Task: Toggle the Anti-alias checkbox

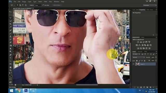Action: 43,5
